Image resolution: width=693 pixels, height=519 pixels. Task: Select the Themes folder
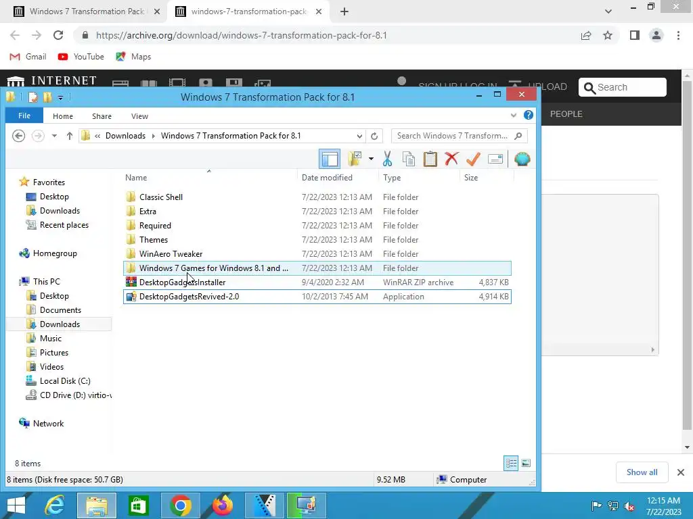click(x=317, y=240)
